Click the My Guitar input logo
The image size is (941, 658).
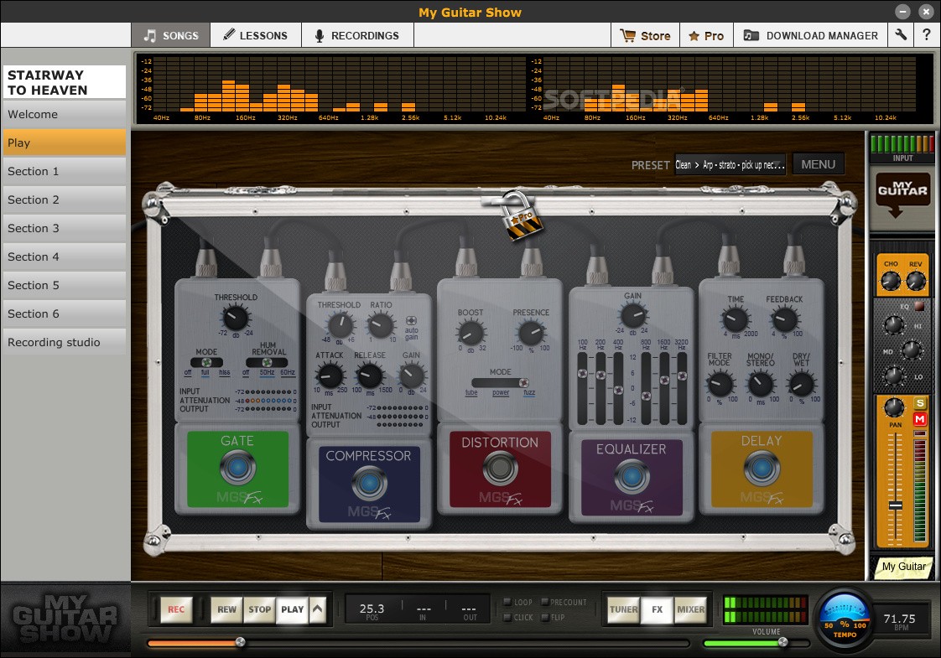click(902, 196)
